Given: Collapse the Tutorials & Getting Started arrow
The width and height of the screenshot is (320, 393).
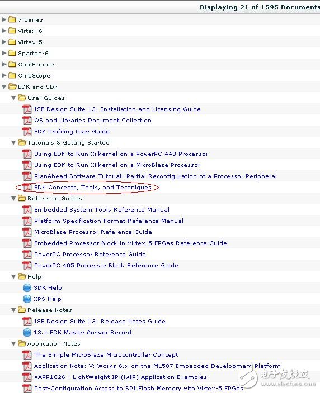Looking at the screenshot, I should (x=13, y=143).
